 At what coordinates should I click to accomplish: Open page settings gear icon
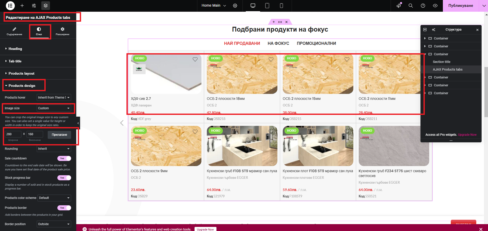235,6
